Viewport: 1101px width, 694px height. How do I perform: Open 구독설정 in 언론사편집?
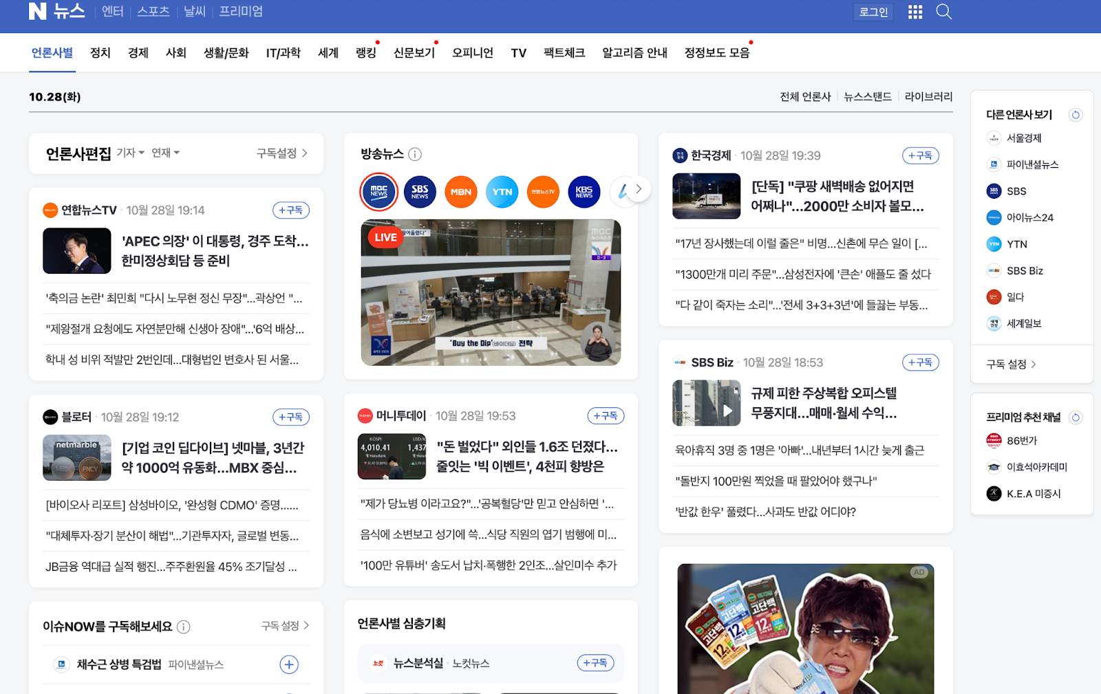pyautogui.click(x=282, y=153)
